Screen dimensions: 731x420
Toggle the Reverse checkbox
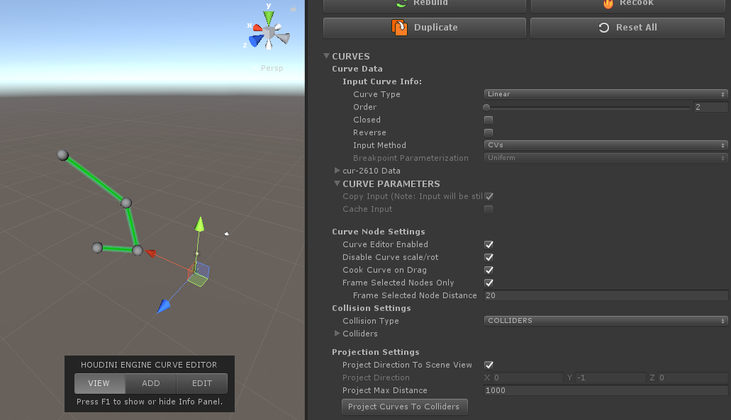tap(489, 132)
